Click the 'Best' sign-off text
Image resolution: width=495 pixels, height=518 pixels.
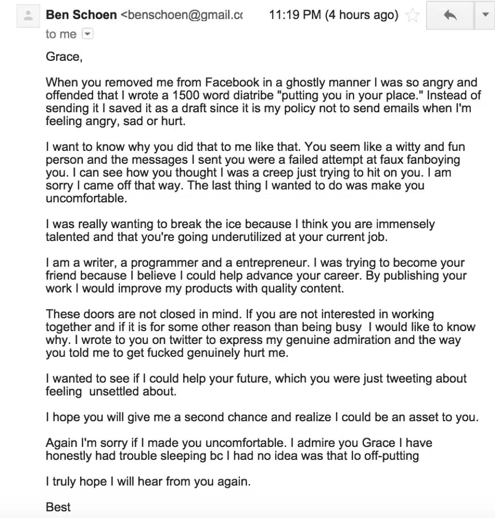(58, 507)
